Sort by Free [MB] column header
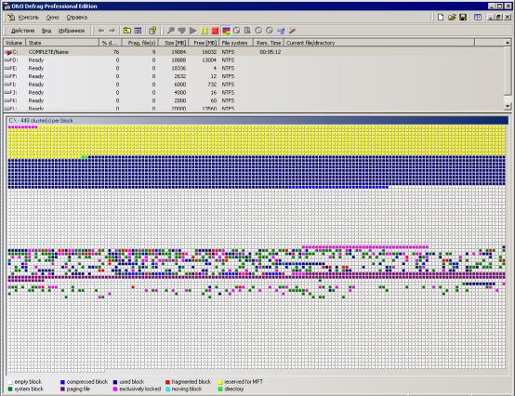Screen dimensions: 515x396 pos(204,43)
